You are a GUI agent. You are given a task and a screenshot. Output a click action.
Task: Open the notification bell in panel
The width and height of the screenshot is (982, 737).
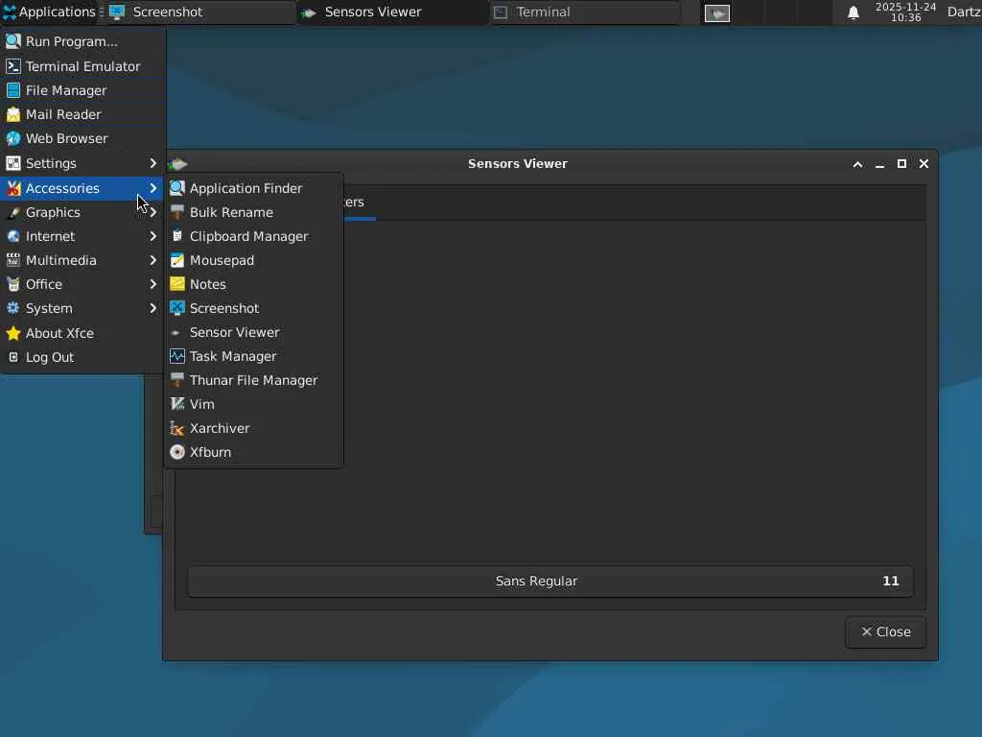[x=853, y=12]
